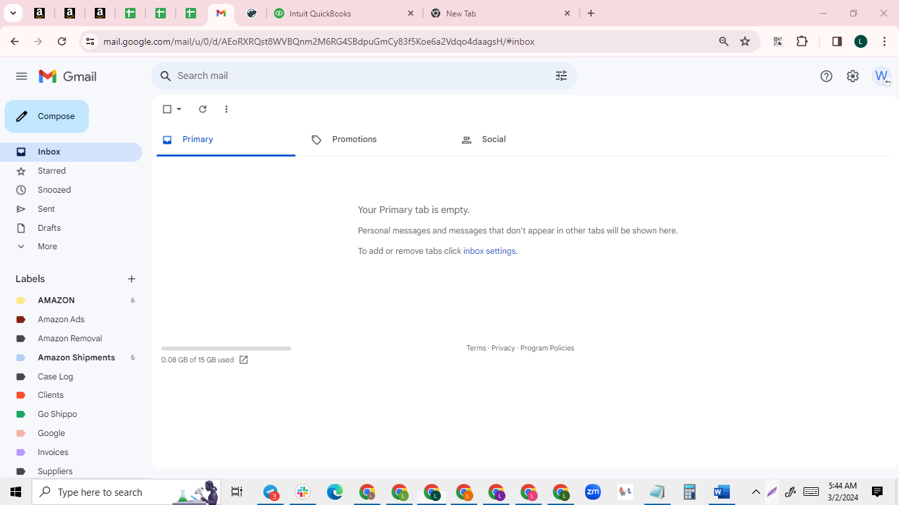Open the Clients label
Screen dimensions: 899x505
(71, 395)
